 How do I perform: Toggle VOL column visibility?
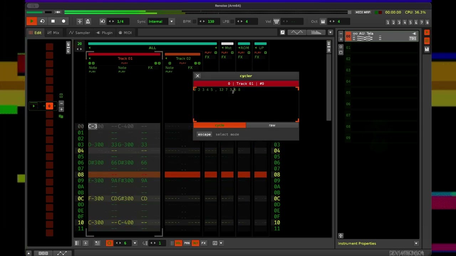tap(178, 243)
